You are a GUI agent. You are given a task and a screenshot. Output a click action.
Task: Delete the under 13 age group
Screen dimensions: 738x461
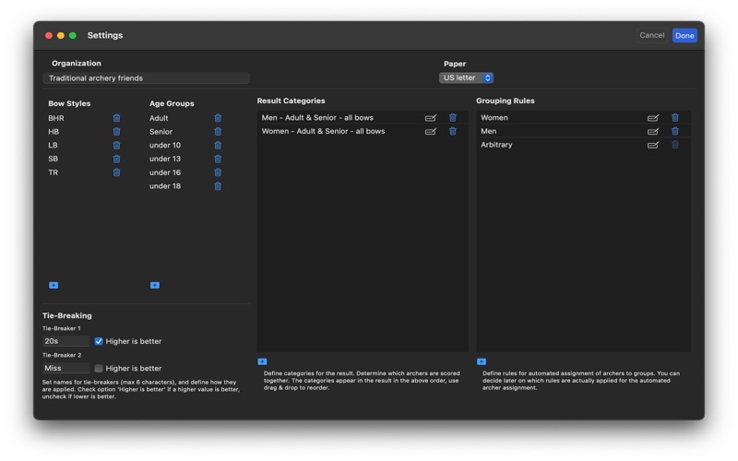(x=218, y=159)
